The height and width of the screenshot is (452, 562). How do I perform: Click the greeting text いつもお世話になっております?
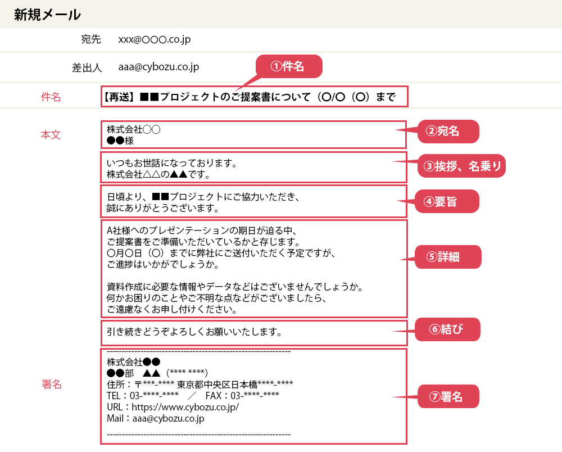(171, 163)
